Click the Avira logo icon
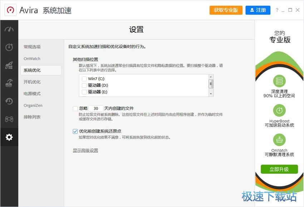 coord(10,10)
